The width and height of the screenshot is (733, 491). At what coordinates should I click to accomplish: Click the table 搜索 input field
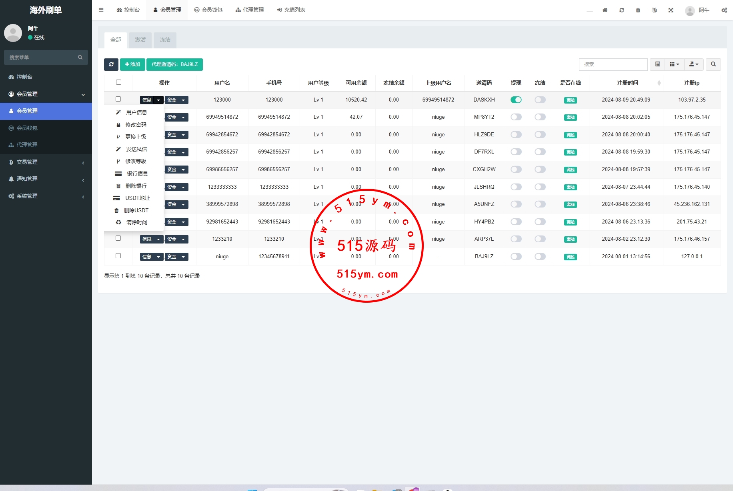pyautogui.click(x=613, y=64)
